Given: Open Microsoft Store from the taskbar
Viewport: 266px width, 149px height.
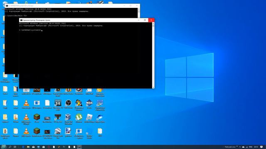Looking at the screenshot, I should pyautogui.click(x=44, y=147).
